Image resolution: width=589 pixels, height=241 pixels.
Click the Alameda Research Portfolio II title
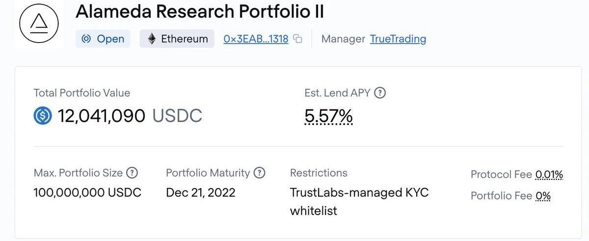point(200,12)
